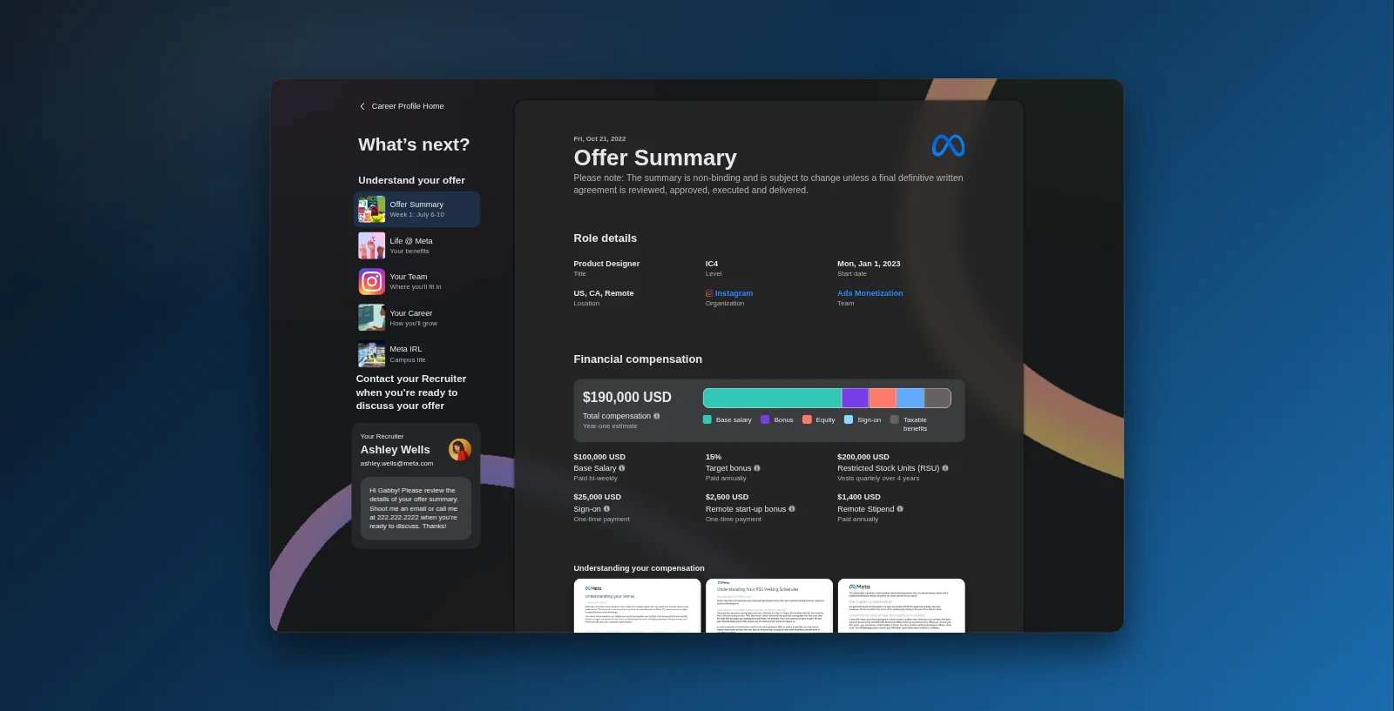Go back to Career Profile Home
The height and width of the screenshot is (711, 1394).
[x=402, y=106]
